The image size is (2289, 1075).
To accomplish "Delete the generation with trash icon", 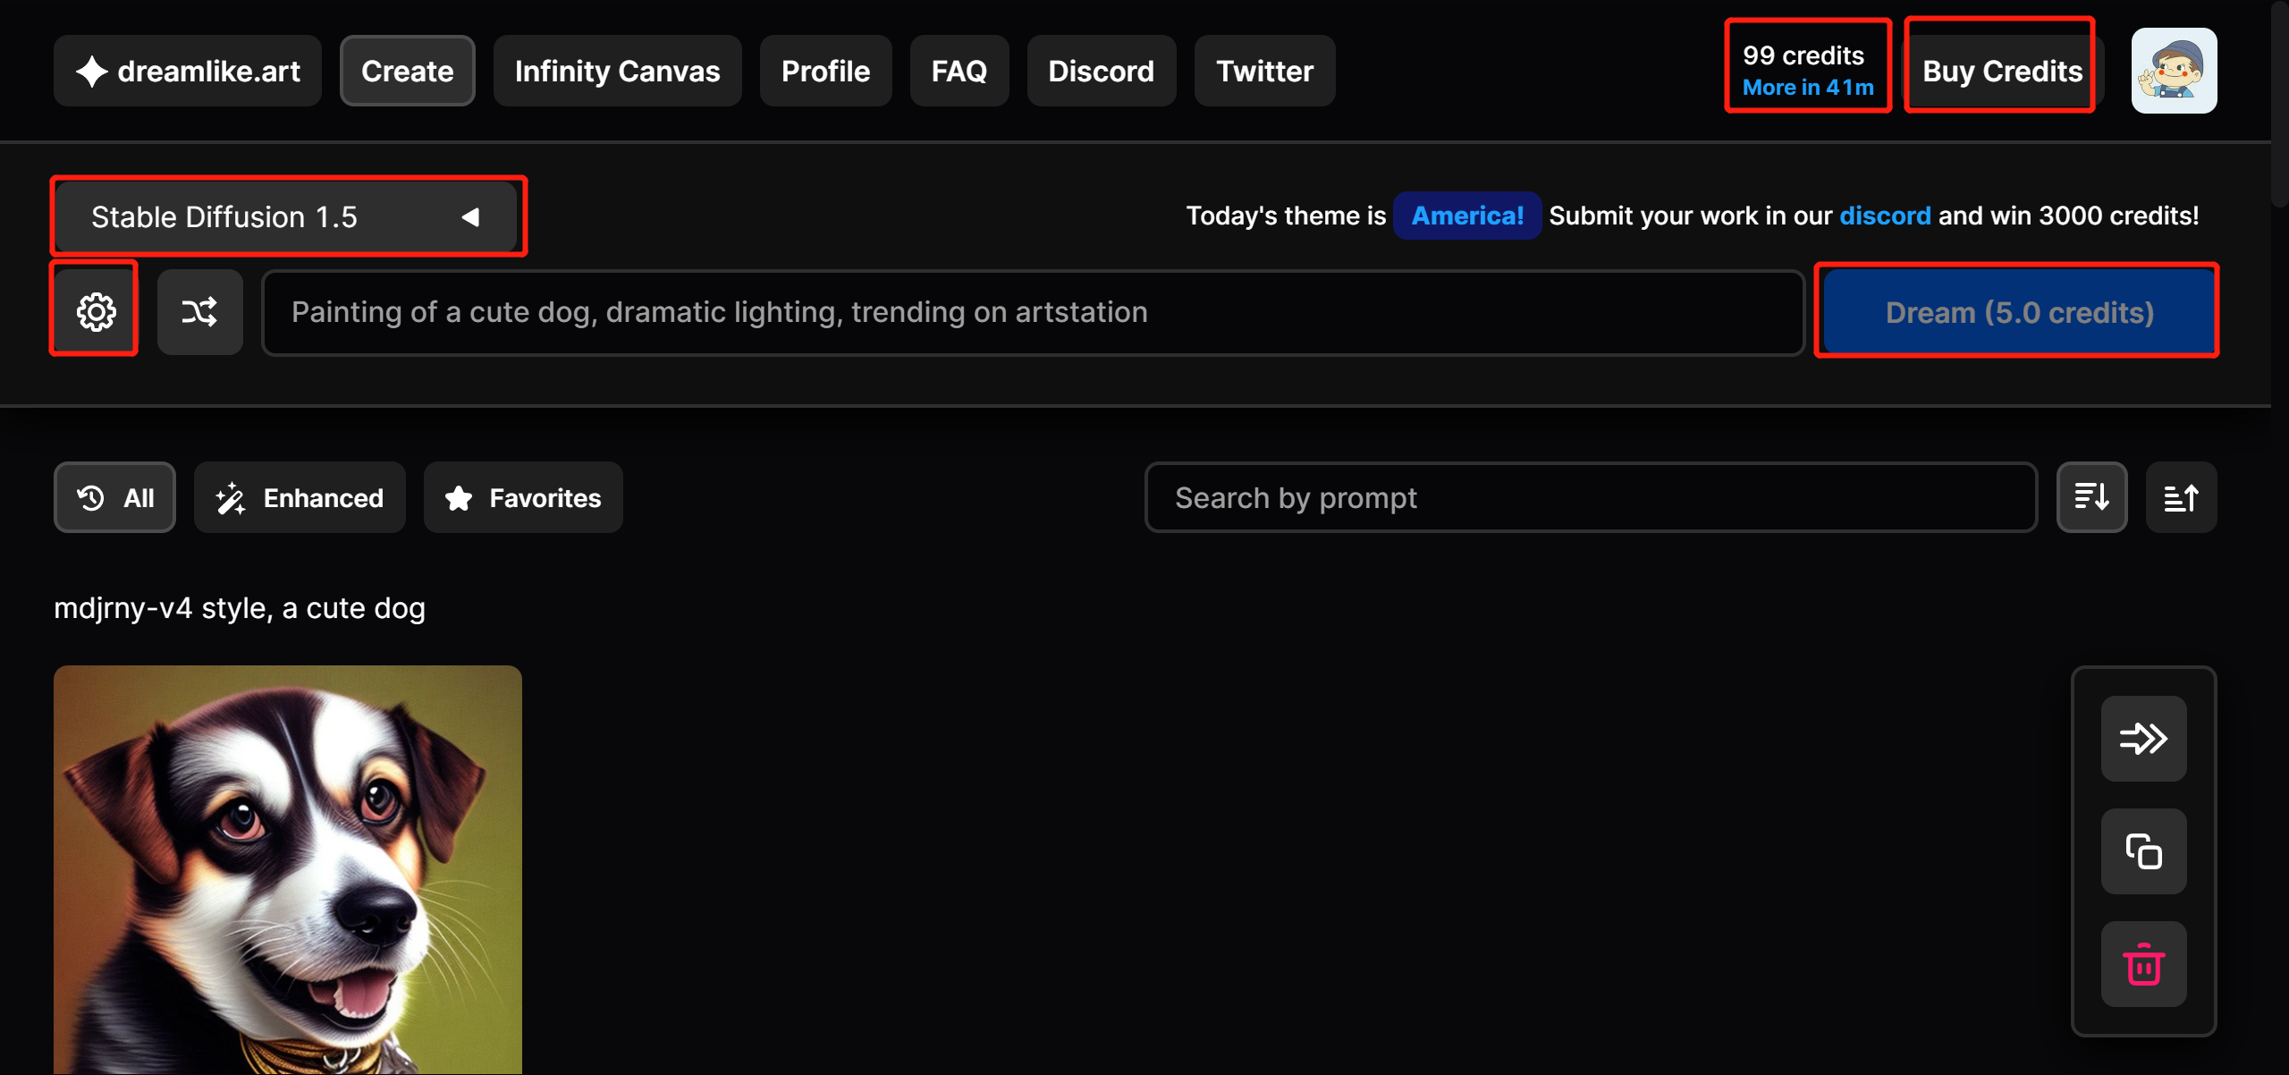I will tap(2143, 964).
